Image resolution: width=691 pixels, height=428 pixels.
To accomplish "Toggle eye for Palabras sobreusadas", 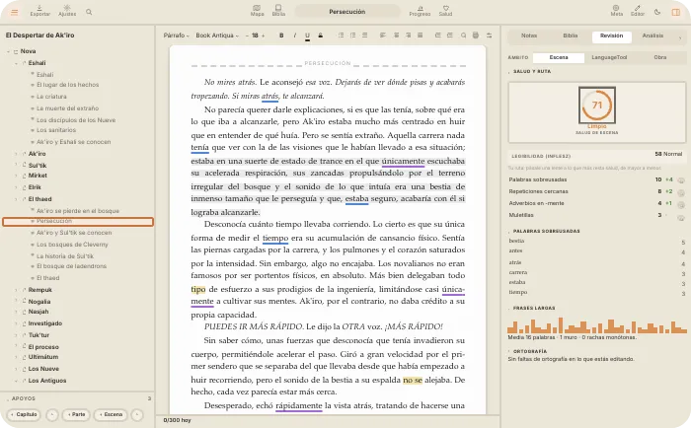I will click(681, 180).
